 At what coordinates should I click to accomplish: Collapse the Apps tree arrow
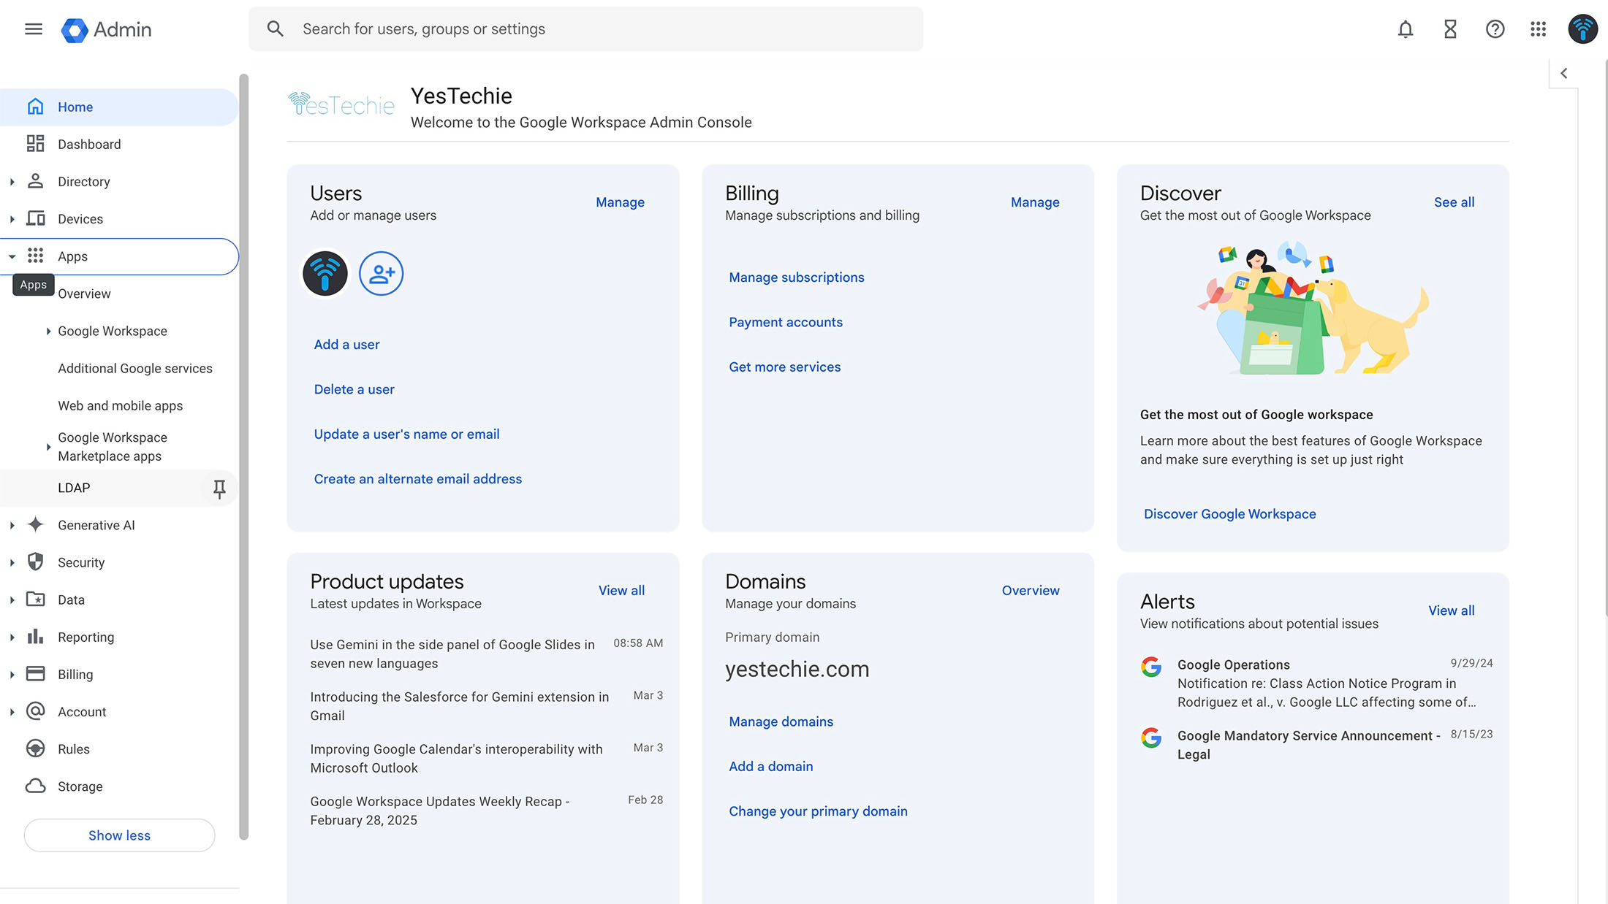coord(12,256)
